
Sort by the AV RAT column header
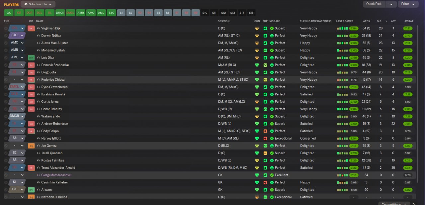point(409,21)
